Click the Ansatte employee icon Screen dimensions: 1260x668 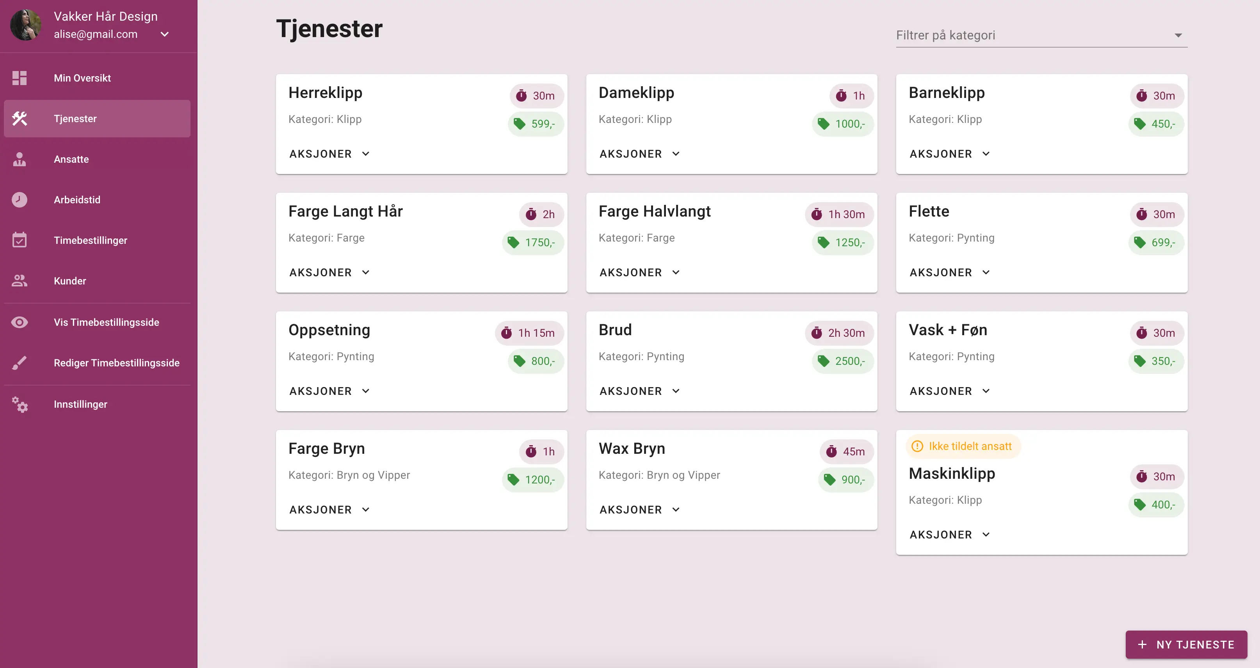(x=20, y=160)
